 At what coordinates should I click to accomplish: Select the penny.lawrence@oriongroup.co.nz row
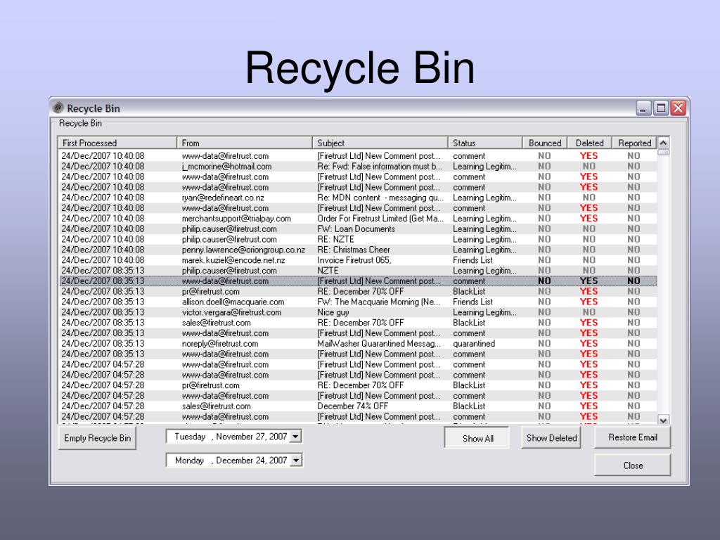pos(358,250)
